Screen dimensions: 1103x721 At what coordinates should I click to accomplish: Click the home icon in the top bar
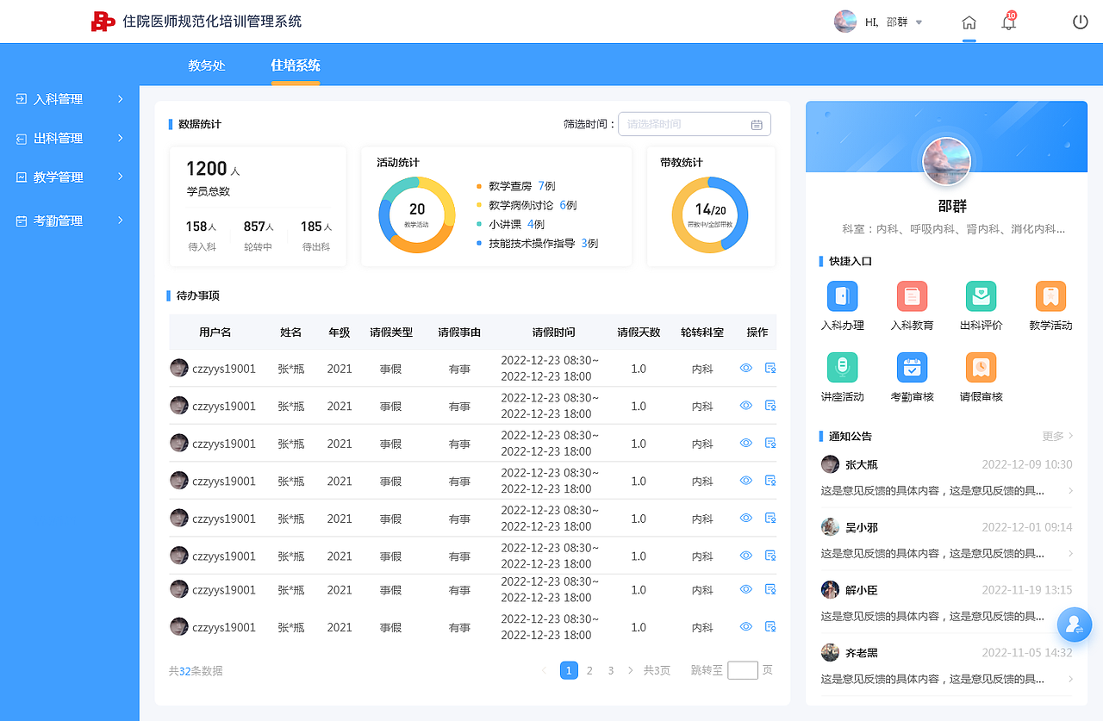pyautogui.click(x=969, y=22)
